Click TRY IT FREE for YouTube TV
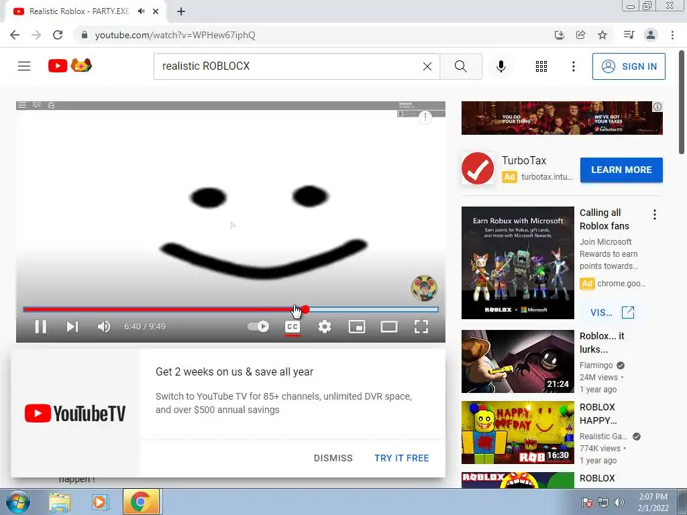 tap(401, 458)
